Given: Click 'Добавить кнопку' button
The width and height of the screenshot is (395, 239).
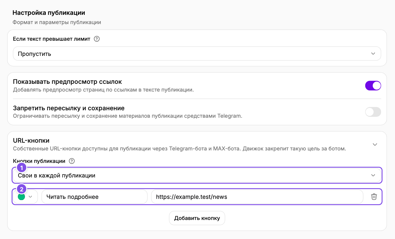Looking at the screenshot, I should [197, 218].
